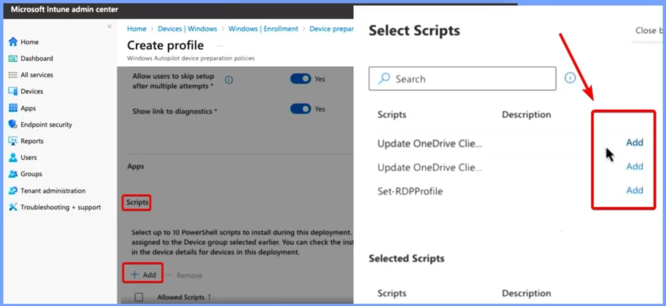This screenshot has width=666, height=306.
Task: Click the Reports sidebar icon
Action: (13, 141)
